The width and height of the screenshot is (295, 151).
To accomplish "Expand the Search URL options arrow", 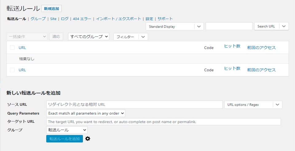I will [x=284, y=26].
